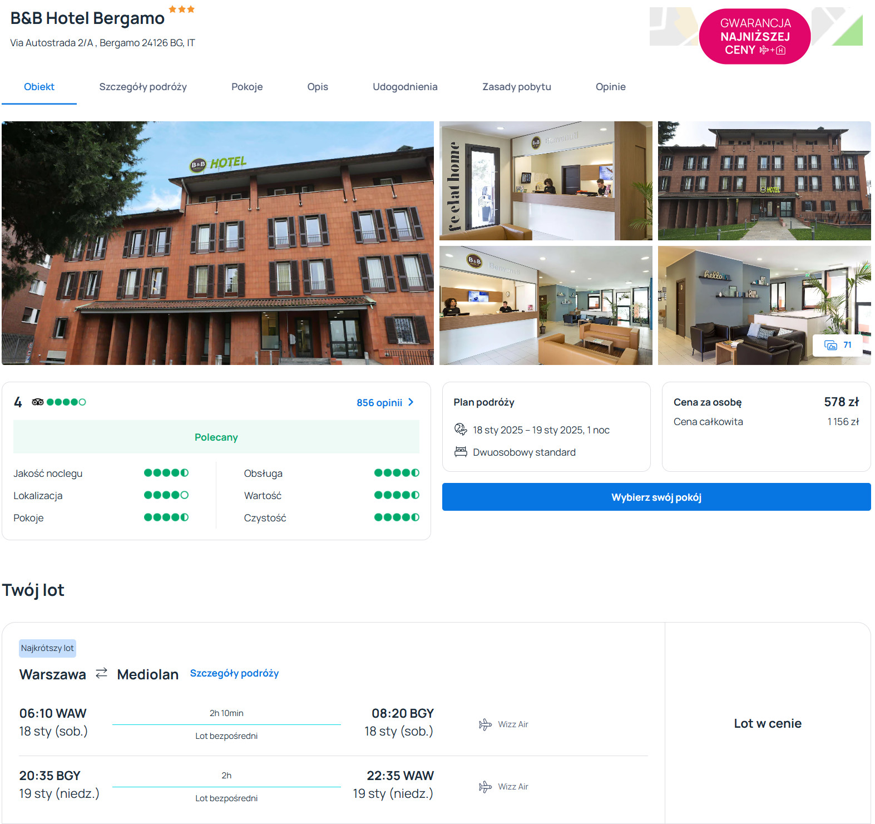This screenshot has height=824, width=875.
Task: Click the travel dates icon in Plan podróży
Action: (x=461, y=430)
